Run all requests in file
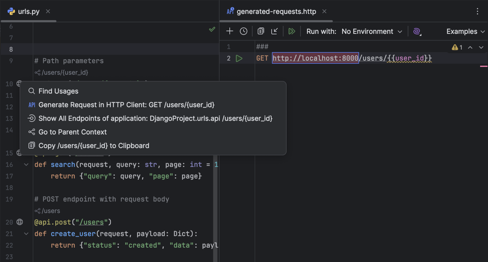This screenshot has height=262, width=488. pyautogui.click(x=292, y=31)
